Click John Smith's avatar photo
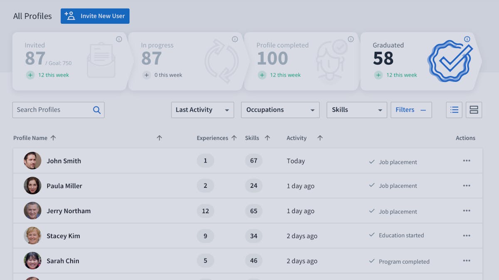This screenshot has height=280, width=499. (x=32, y=161)
